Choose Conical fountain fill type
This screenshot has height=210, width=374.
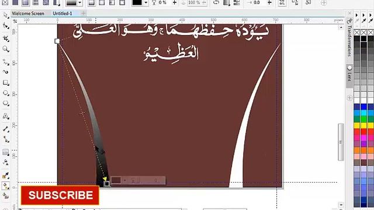point(112,2)
